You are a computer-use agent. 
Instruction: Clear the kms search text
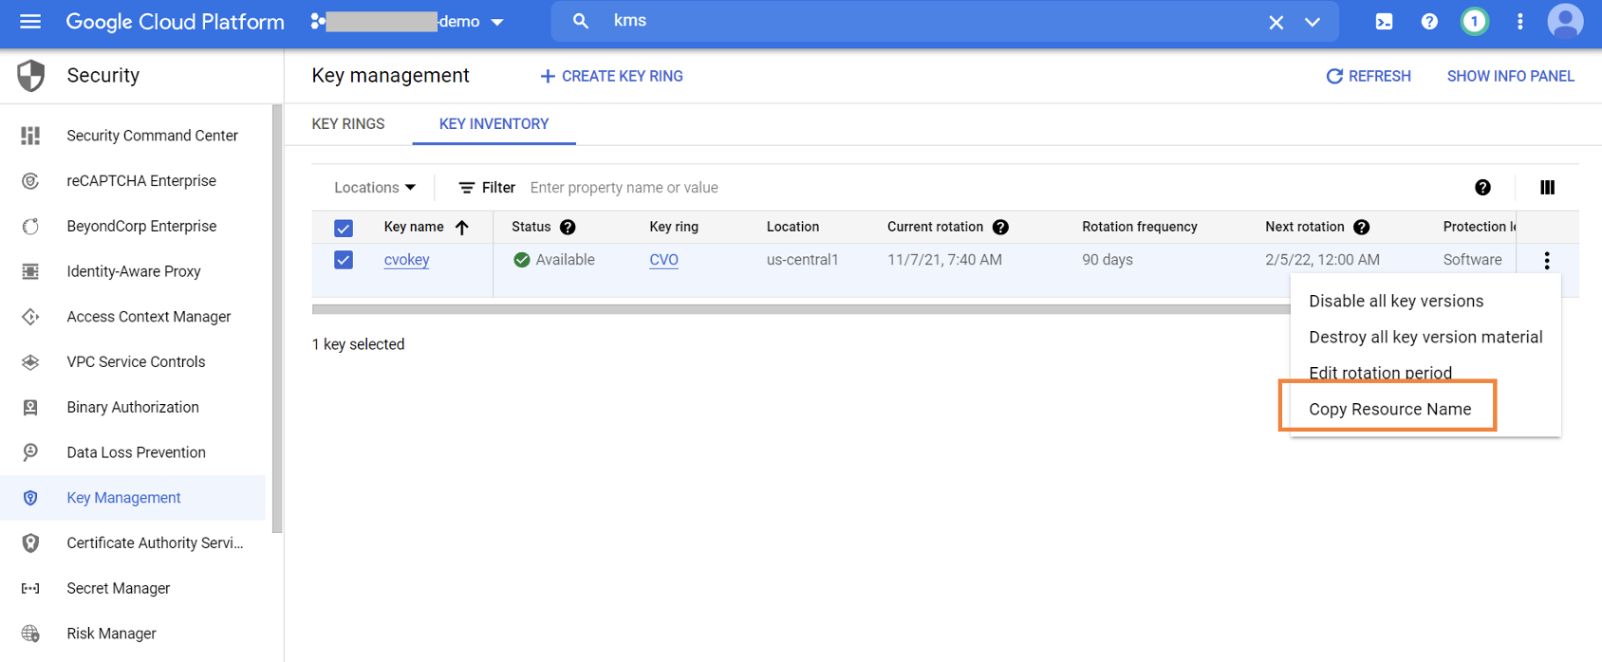click(1276, 22)
